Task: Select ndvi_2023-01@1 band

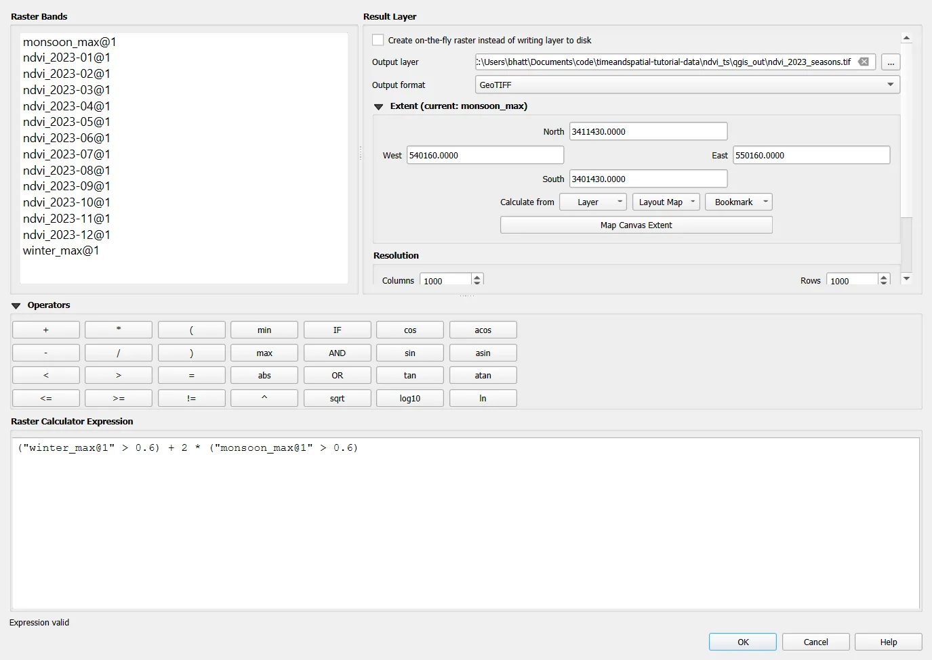Action: (66, 58)
